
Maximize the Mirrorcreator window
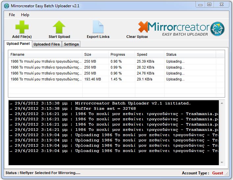209,5
